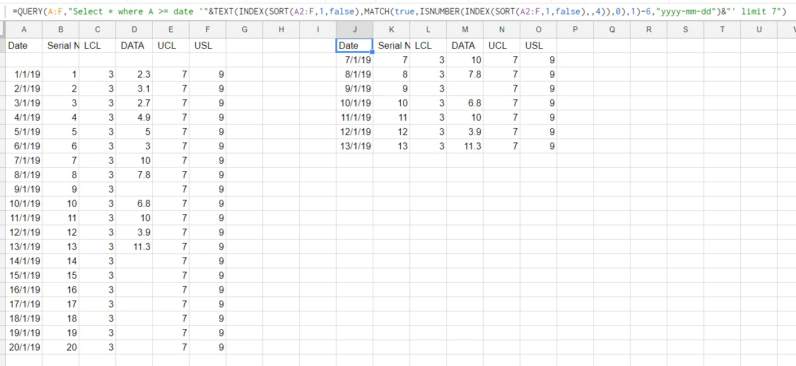Image resolution: width=796 pixels, height=366 pixels.
Task: Select the selected "Date" cell in column J
Action: coord(355,45)
